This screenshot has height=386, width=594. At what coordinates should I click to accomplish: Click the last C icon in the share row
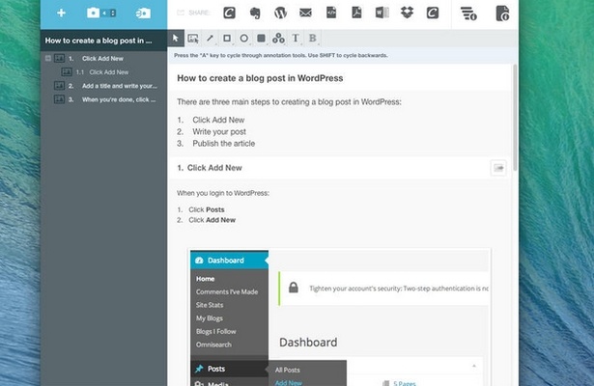pos(433,13)
